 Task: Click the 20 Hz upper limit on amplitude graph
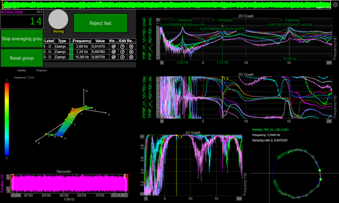(329, 63)
